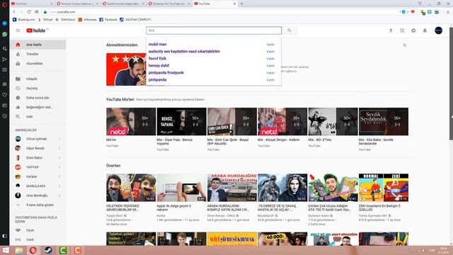Open the account avatar menu
Viewport: 453px width, 255px height.
point(438,30)
